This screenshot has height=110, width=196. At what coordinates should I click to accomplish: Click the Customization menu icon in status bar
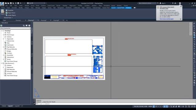pyautogui.click(x=195, y=106)
